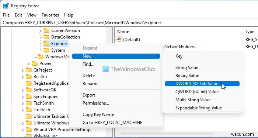This screenshot has height=138, width=258.
Task: Click the WindowsMe folder icon
Action: coord(41,57)
